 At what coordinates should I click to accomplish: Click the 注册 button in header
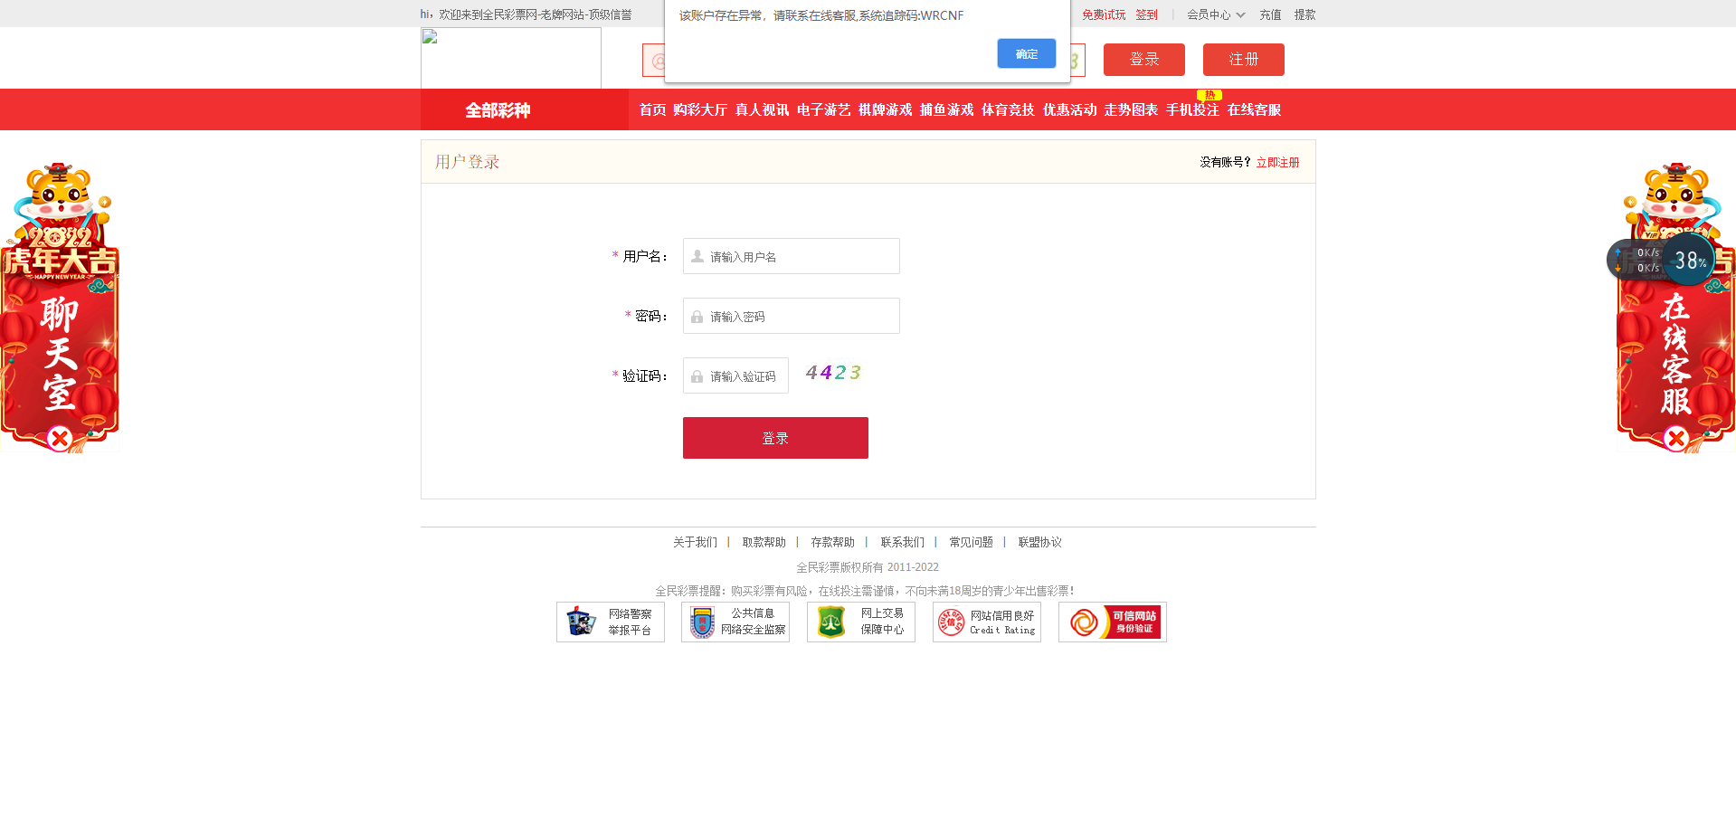(x=1243, y=60)
